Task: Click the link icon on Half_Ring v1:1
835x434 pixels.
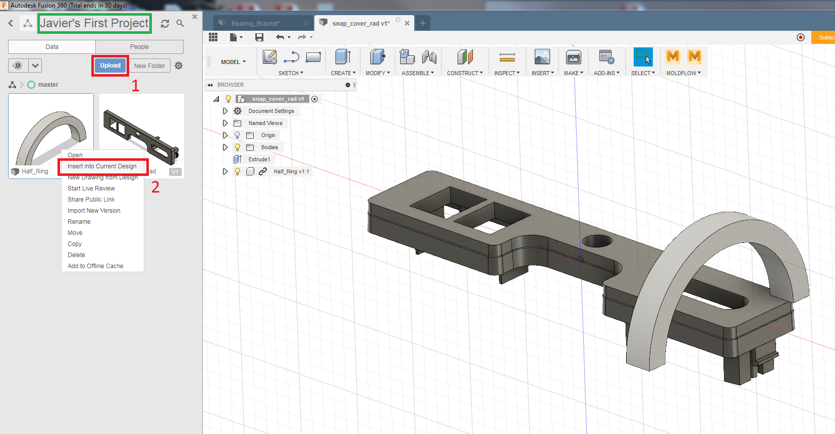Action: coord(263,171)
